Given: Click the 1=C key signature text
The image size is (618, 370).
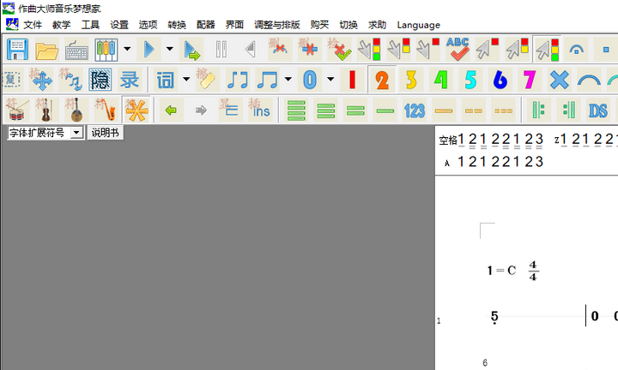Looking at the screenshot, I should 501,271.
